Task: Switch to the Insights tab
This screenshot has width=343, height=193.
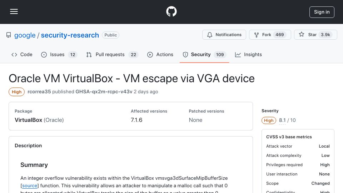Action: point(248,54)
